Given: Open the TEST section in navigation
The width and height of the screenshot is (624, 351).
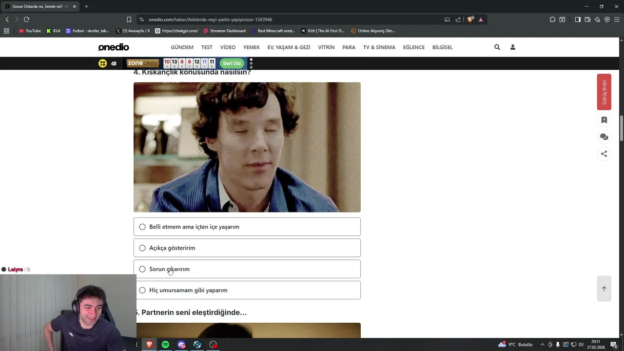Looking at the screenshot, I should [207, 47].
